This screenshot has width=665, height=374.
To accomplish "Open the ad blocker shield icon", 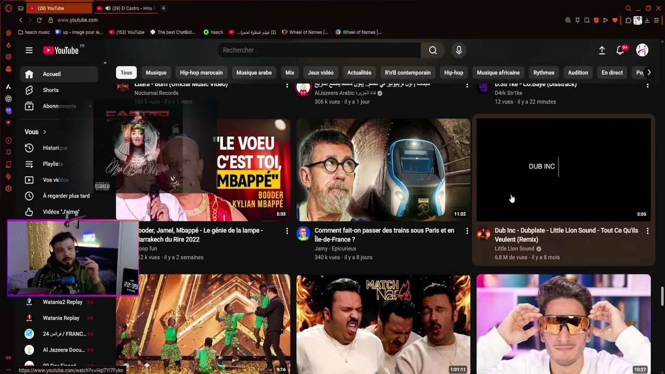I will (x=596, y=20).
